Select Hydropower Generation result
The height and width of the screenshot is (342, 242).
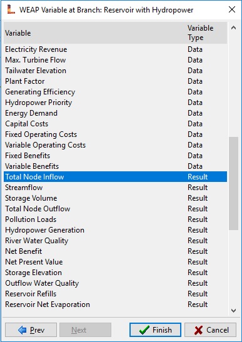pyautogui.click(x=115, y=230)
